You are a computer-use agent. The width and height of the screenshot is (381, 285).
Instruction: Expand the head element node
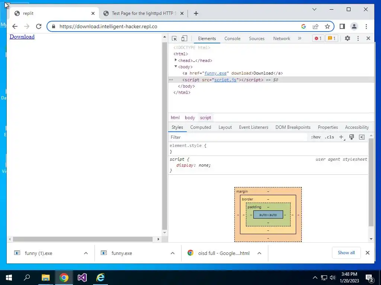pyautogui.click(x=176, y=60)
